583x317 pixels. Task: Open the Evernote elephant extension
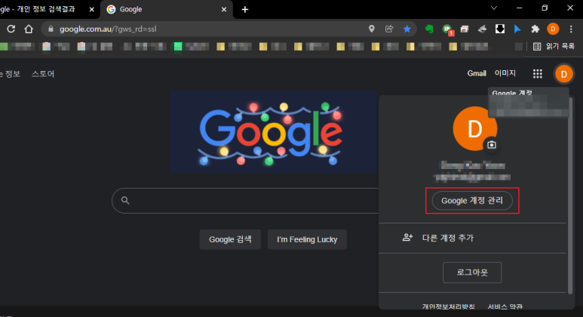[x=429, y=29]
